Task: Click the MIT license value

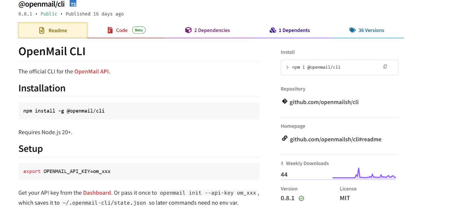Action: (345, 198)
